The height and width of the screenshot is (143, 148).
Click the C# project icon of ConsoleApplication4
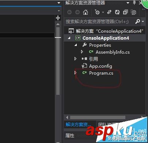pos(77,38)
